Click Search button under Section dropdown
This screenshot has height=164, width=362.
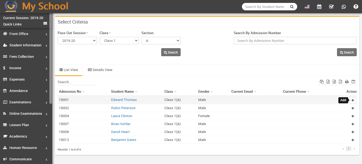[x=171, y=52]
